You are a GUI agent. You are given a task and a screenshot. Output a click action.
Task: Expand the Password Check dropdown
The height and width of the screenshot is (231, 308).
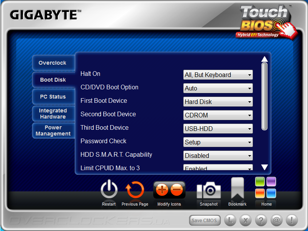click(218, 142)
